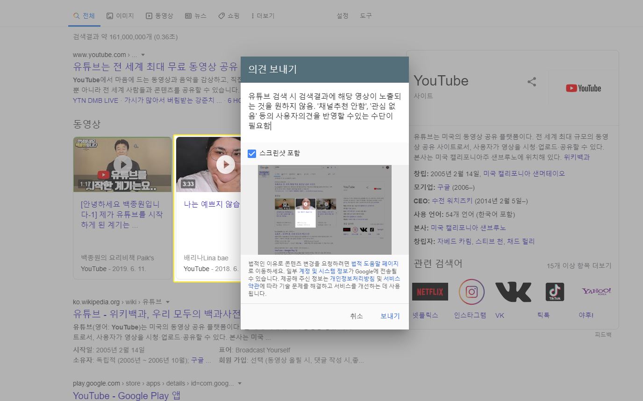Viewport: 643px width, 401px height.
Task: Open the 안녕하세요 백종원입니다 video title
Action: (122, 215)
